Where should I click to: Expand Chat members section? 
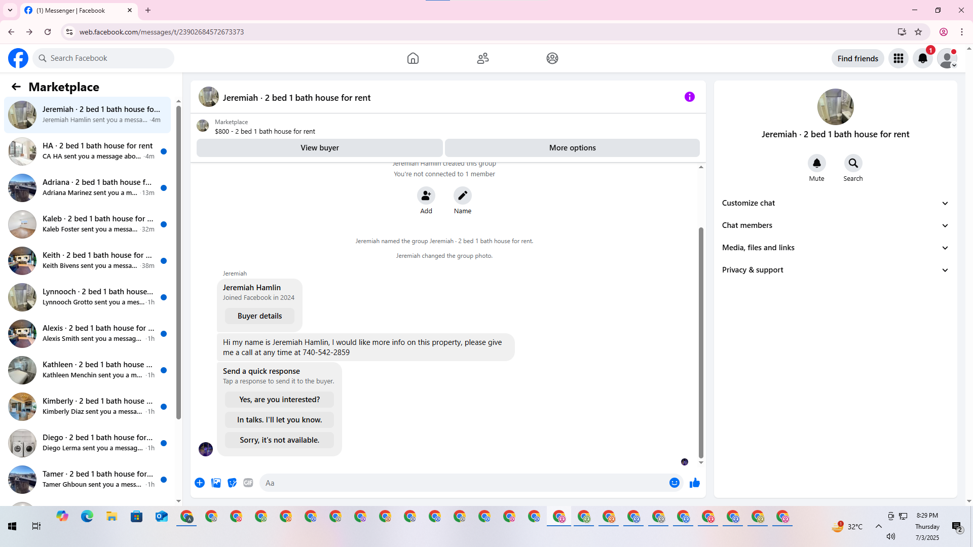pos(835,225)
